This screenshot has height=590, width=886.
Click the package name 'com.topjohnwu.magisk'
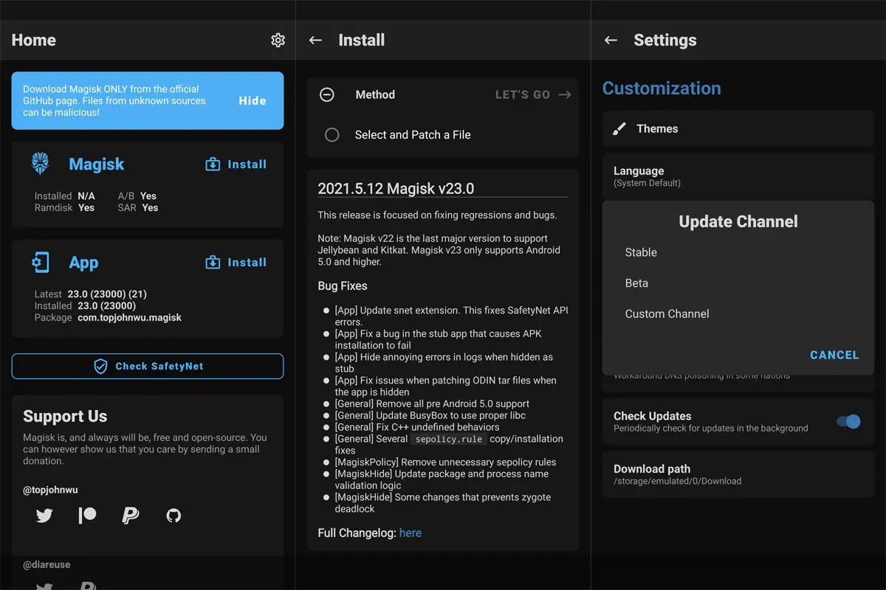[129, 318]
